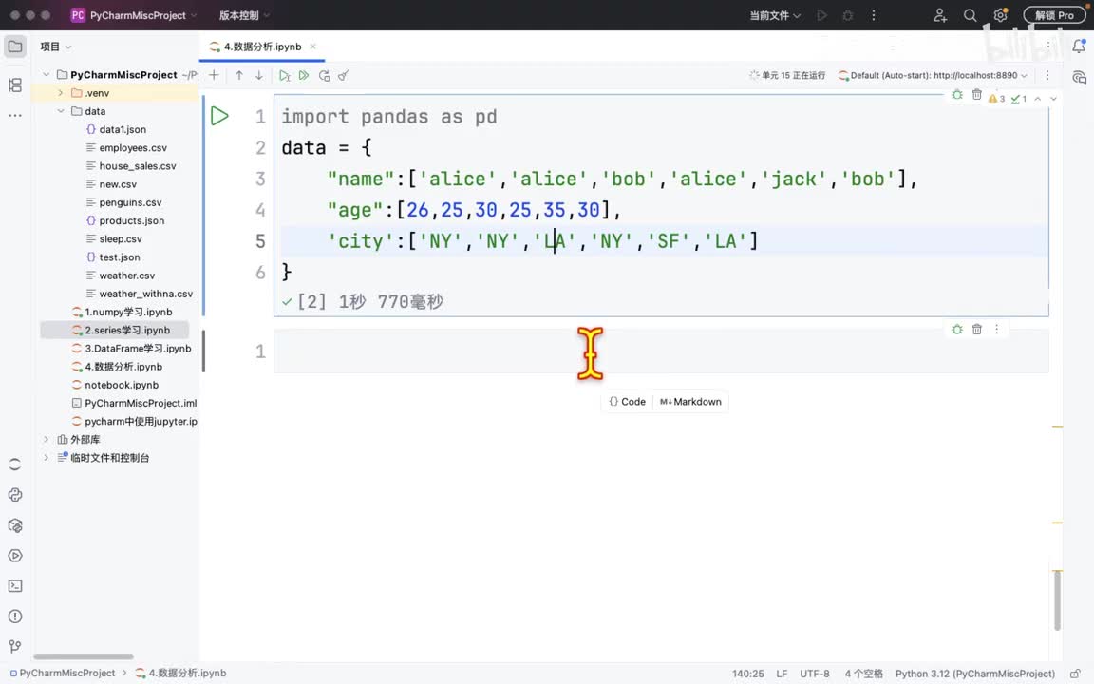Open the Search Everywhere magnifier
The height and width of the screenshot is (684, 1094).
pos(970,15)
